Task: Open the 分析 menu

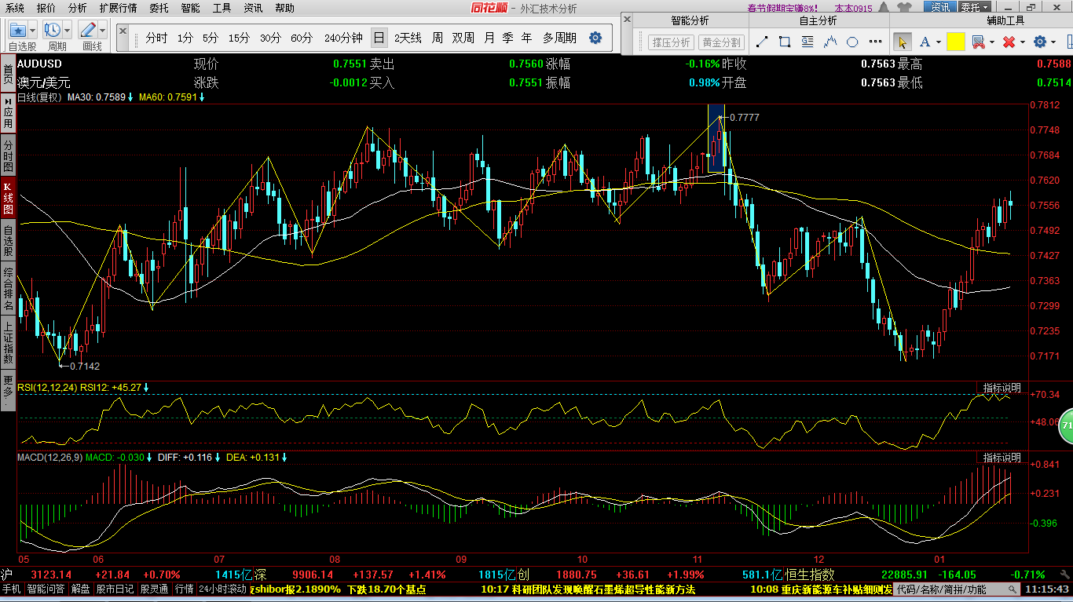Action: [x=77, y=8]
